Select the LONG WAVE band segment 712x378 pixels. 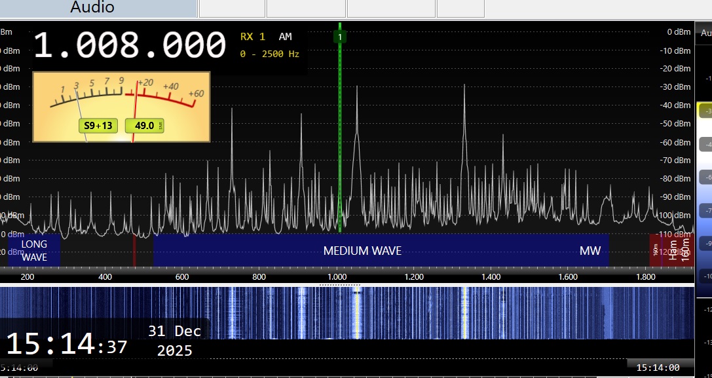[x=34, y=250]
